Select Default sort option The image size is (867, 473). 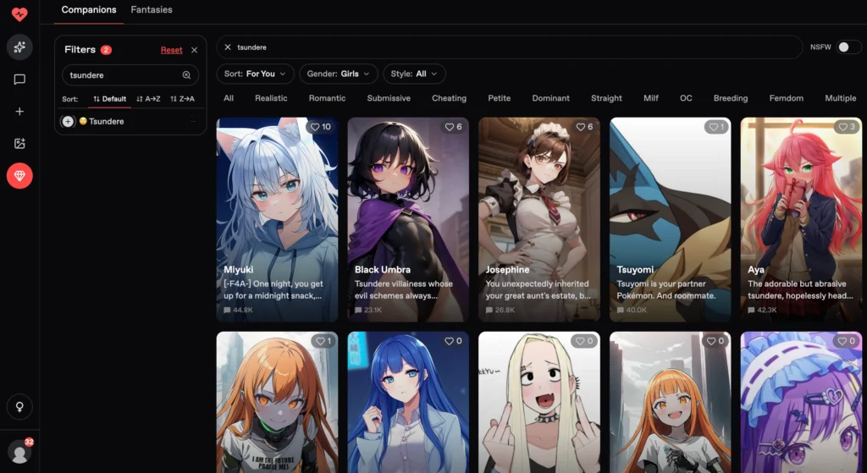click(109, 99)
